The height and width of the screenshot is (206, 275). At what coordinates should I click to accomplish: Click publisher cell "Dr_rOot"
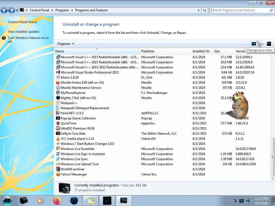coord(147,78)
